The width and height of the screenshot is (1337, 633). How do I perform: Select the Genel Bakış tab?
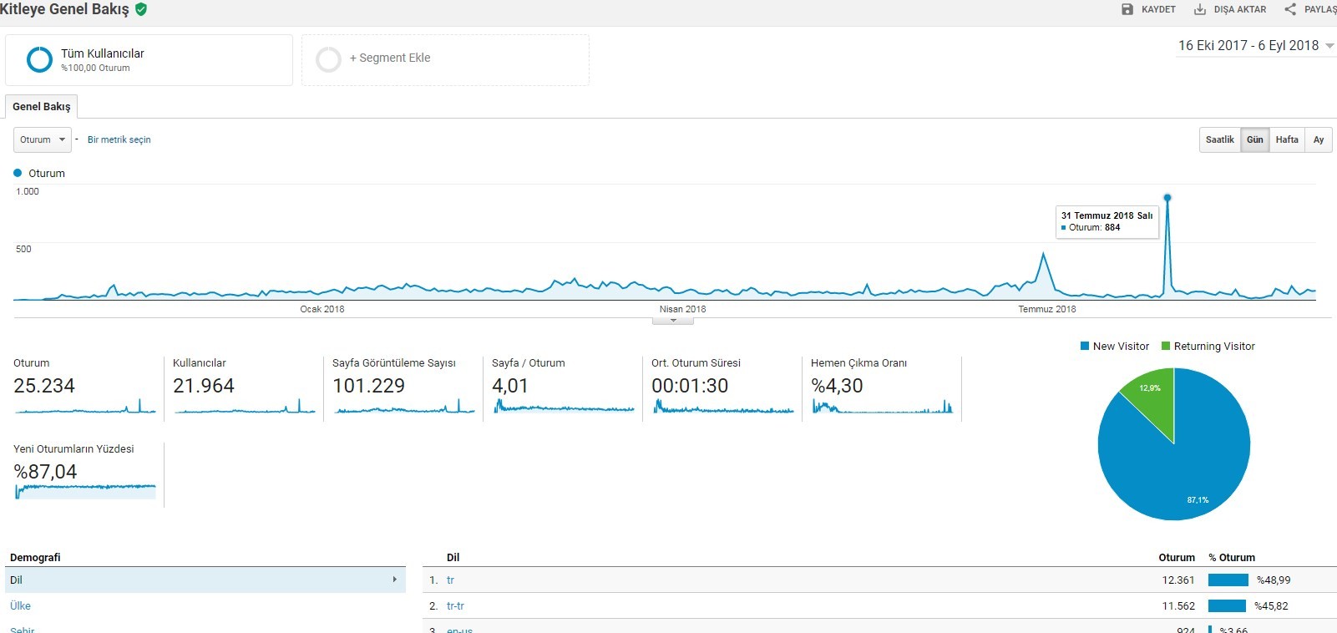click(42, 106)
